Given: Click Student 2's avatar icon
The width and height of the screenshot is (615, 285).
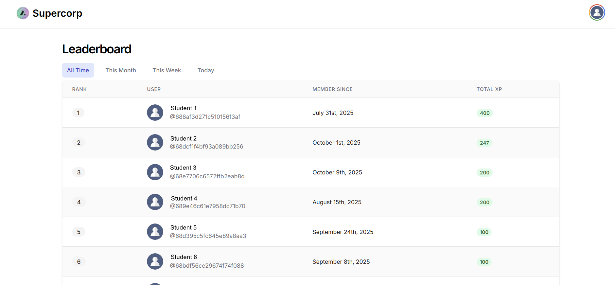Looking at the screenshot, I should tap(155, 142).
